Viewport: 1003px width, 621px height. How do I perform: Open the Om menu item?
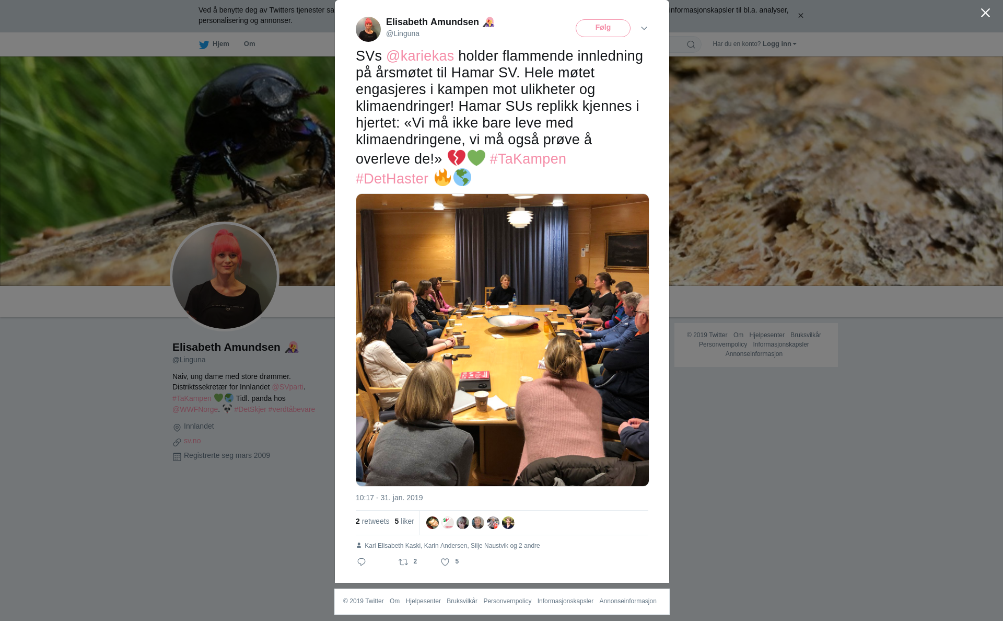tap(249, 44)
